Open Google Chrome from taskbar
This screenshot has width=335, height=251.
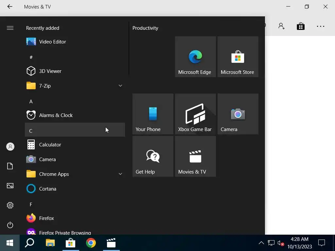point(91,243)
